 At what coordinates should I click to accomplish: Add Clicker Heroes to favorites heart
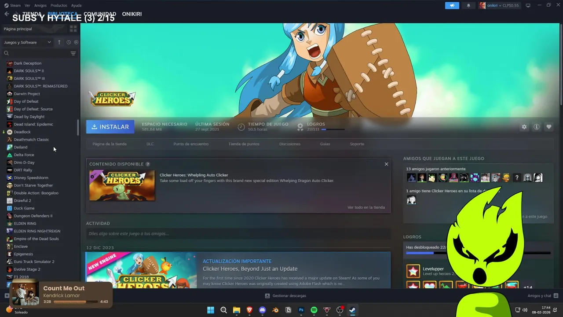coord(549,127)
